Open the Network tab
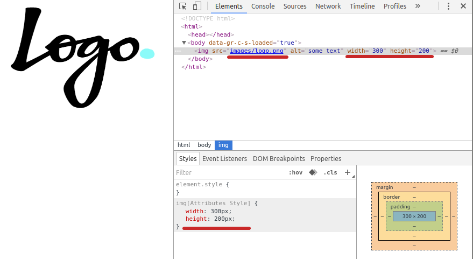 [328, 6]
